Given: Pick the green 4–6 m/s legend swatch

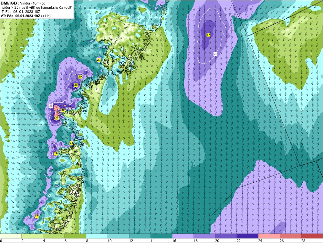Looking at the screenshot, I should coord(54,236).
